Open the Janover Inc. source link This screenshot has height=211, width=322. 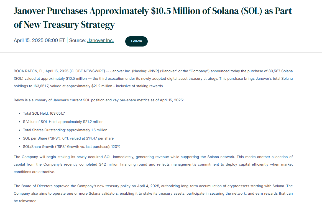pos(100,40)
